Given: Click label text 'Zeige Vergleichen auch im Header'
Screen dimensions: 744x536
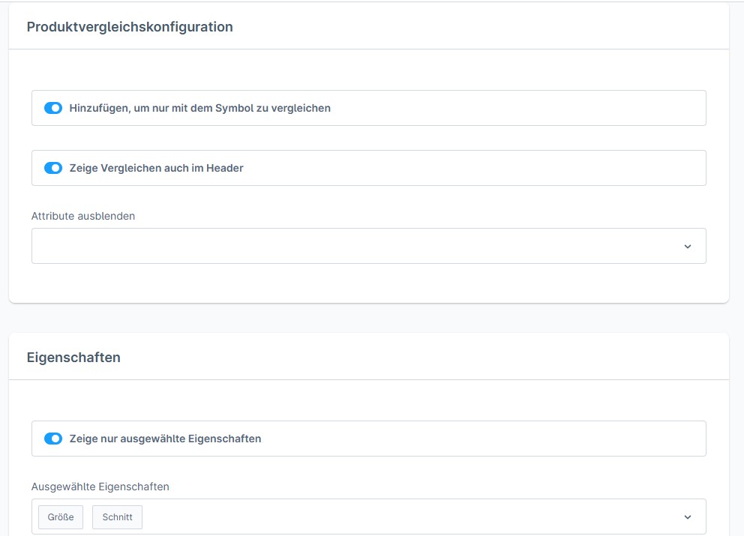Looking at the screenshot, I should coord(156,168).
